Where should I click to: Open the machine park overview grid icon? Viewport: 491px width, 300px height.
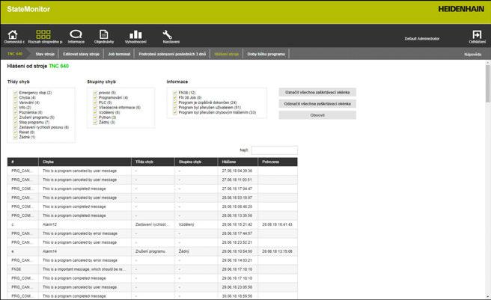(43, 34)
